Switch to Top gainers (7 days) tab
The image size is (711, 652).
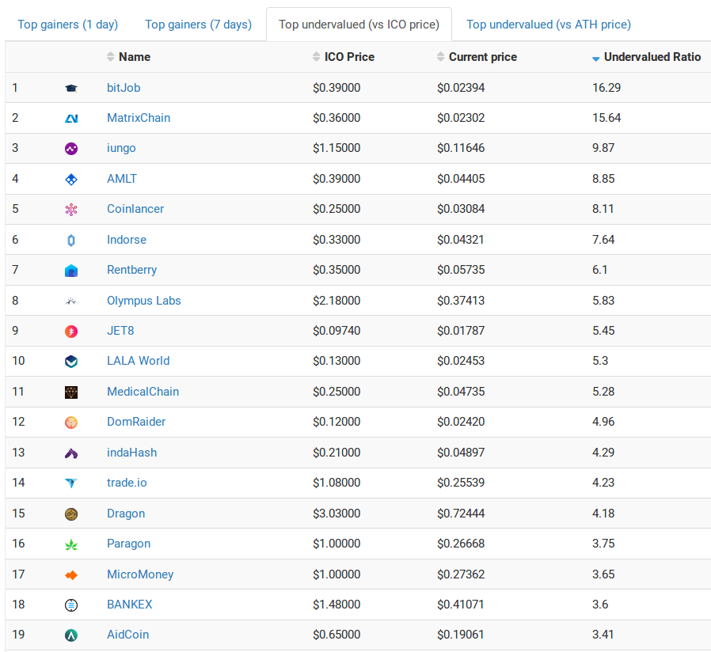[x=198, y=24]
